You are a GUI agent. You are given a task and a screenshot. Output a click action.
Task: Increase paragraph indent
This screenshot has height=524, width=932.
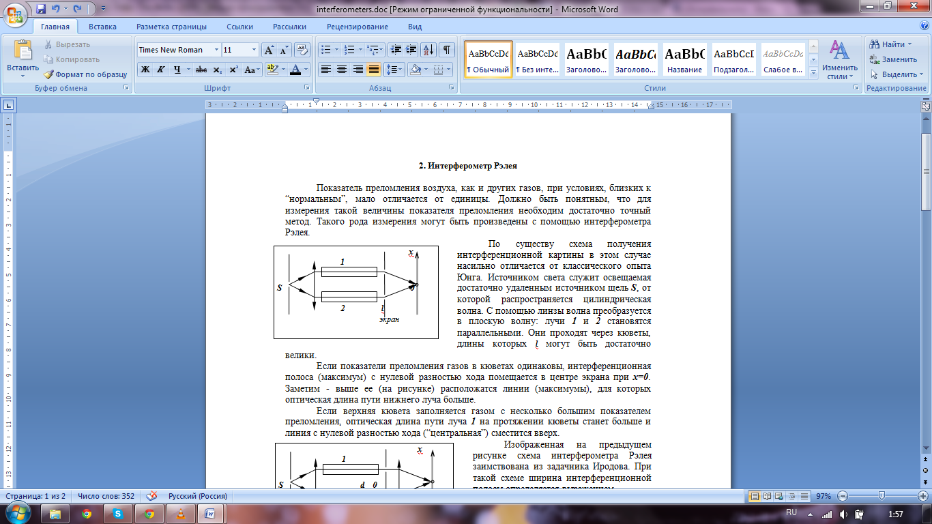click(x=411, y=50)
